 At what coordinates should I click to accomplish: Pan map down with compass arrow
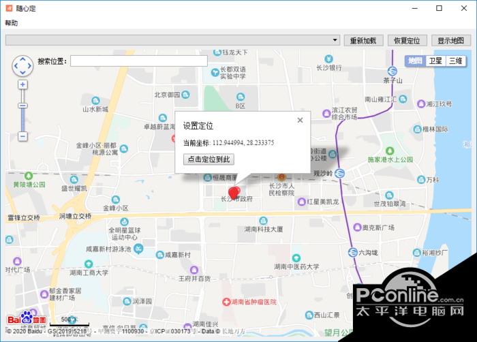[22, 72]
